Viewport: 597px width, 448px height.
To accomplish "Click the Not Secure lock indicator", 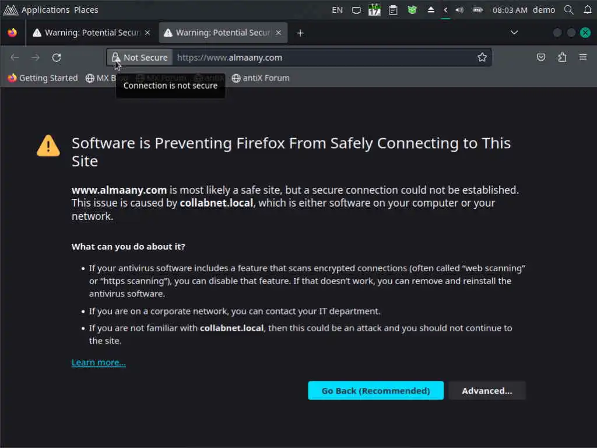I will pos(140,58).
